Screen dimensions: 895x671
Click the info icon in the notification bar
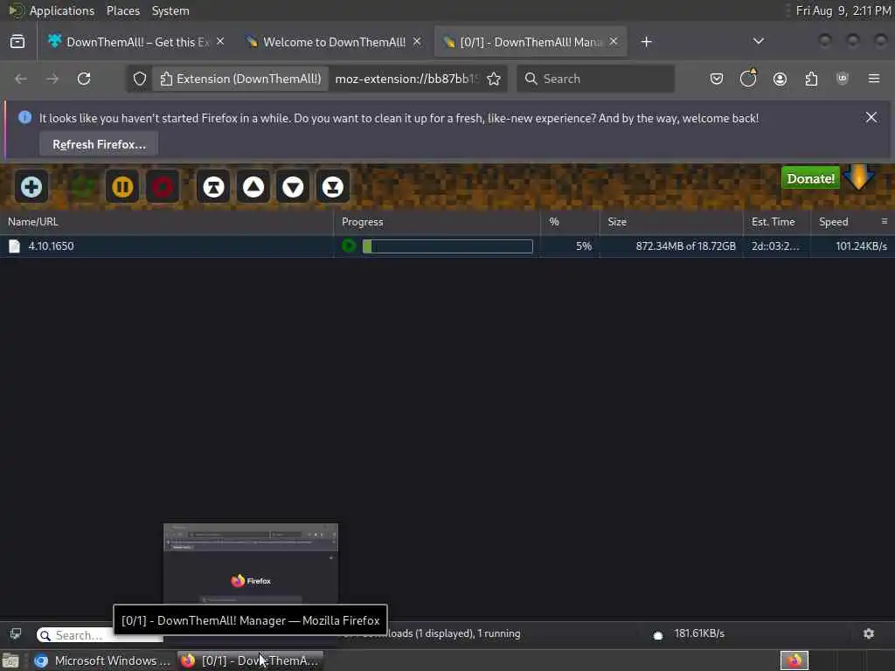tap(24, 118)
